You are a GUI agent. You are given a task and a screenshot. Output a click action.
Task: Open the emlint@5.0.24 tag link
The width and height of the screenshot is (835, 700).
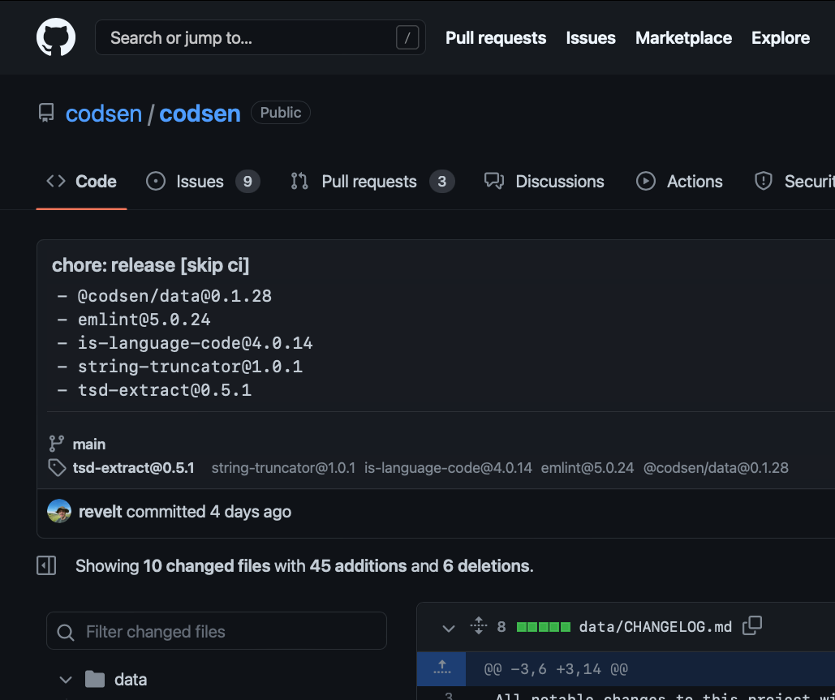tap(588, 468)
